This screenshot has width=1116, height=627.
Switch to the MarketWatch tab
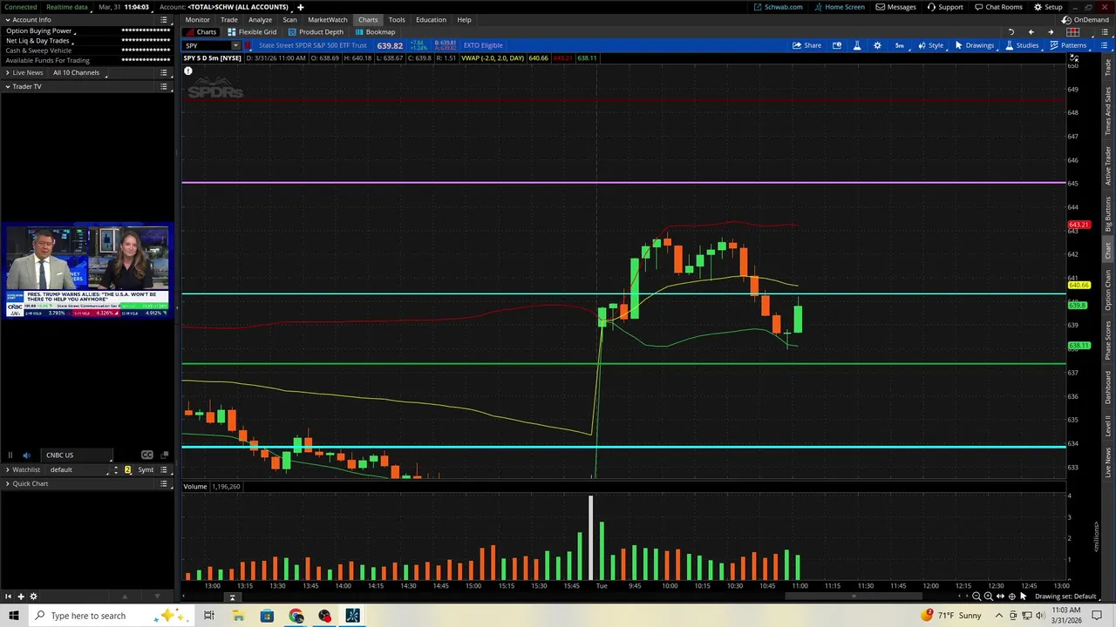pos(327,19)
